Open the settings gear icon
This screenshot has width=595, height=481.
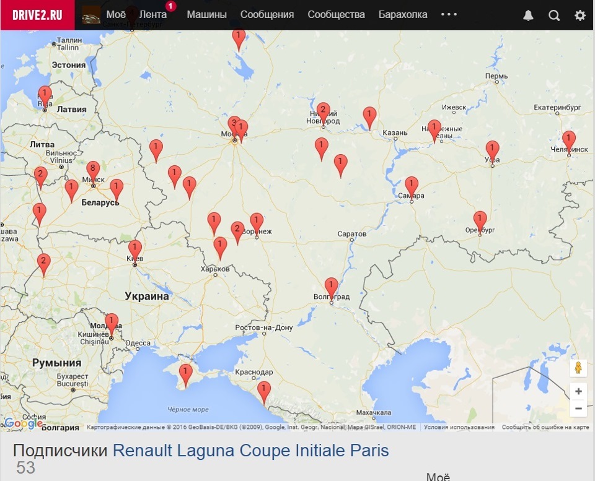coord(580,15)
